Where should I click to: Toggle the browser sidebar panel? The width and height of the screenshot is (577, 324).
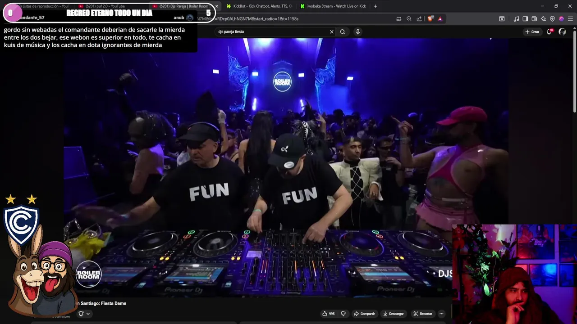pos(525,19)
